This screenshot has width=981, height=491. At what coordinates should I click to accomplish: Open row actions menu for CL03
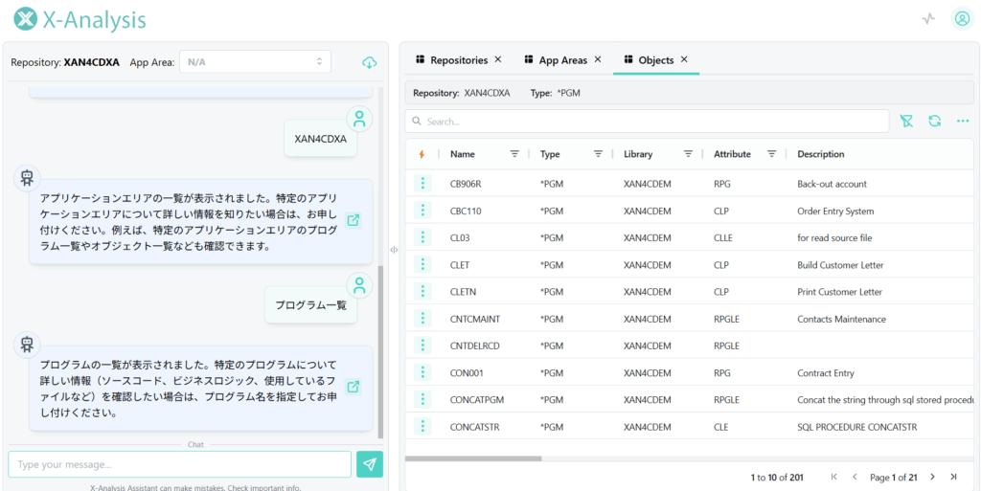tap(422, 237)
